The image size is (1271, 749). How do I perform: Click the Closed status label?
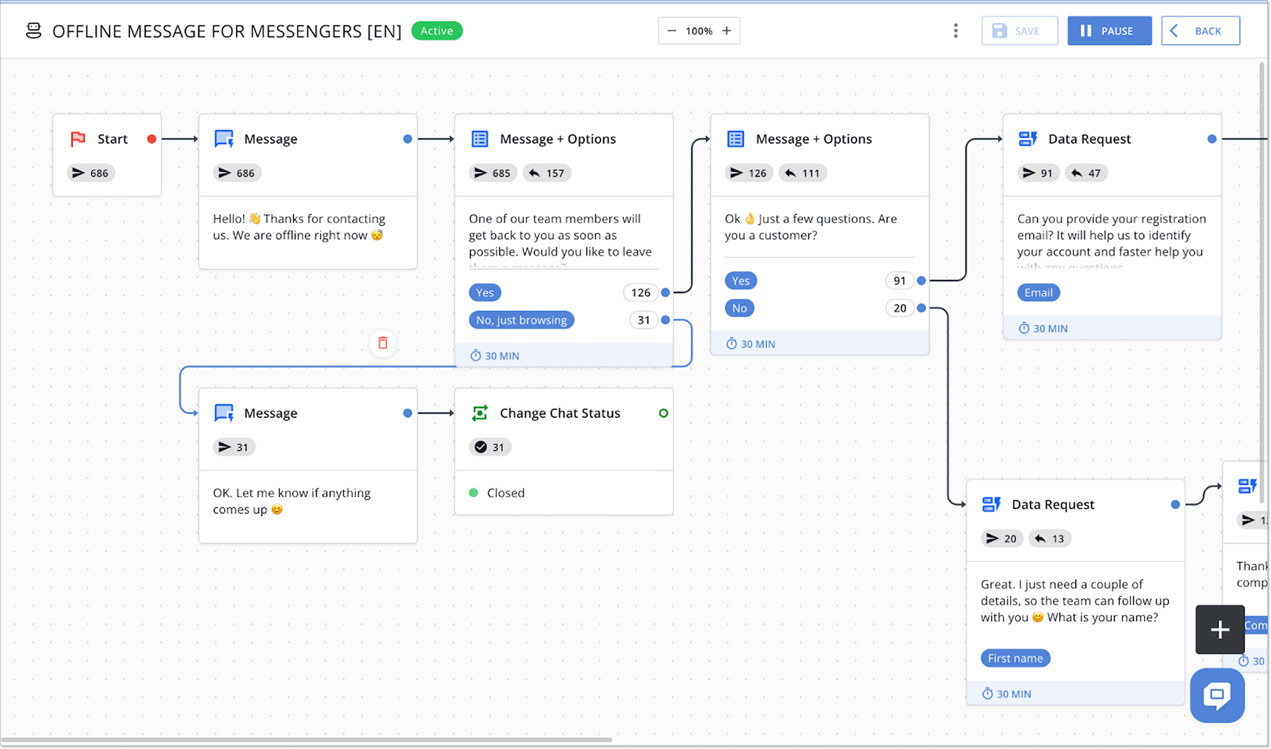[506, 493]
